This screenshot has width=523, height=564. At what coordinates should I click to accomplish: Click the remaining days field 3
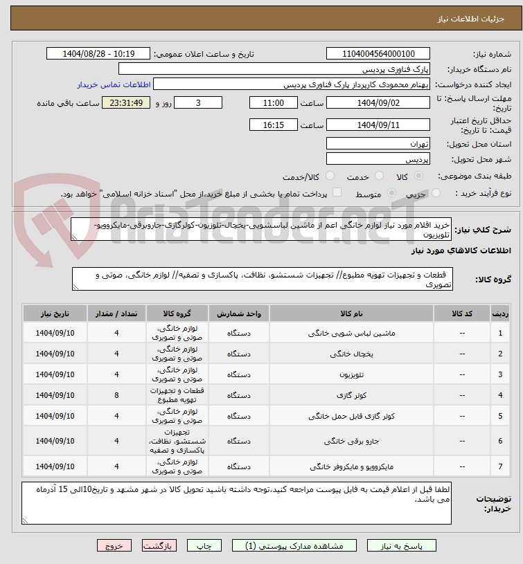click(x=198, y=103)
